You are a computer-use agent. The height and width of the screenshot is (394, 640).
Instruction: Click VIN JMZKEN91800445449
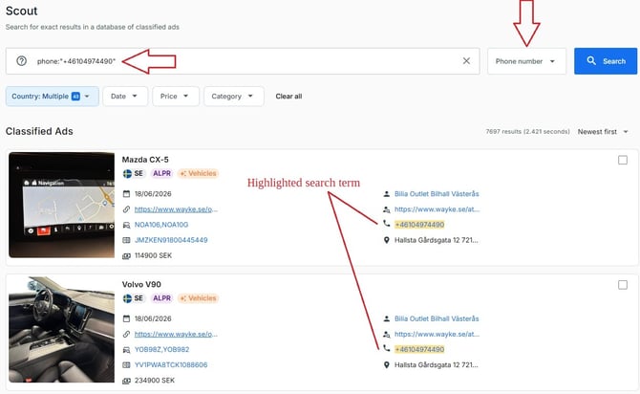coord(171,240)
